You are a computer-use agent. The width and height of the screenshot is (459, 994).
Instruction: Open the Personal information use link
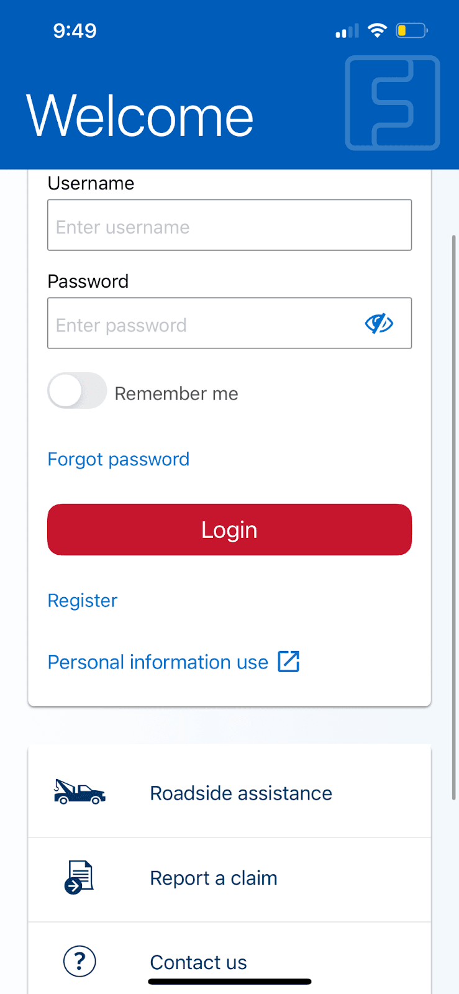158,662
